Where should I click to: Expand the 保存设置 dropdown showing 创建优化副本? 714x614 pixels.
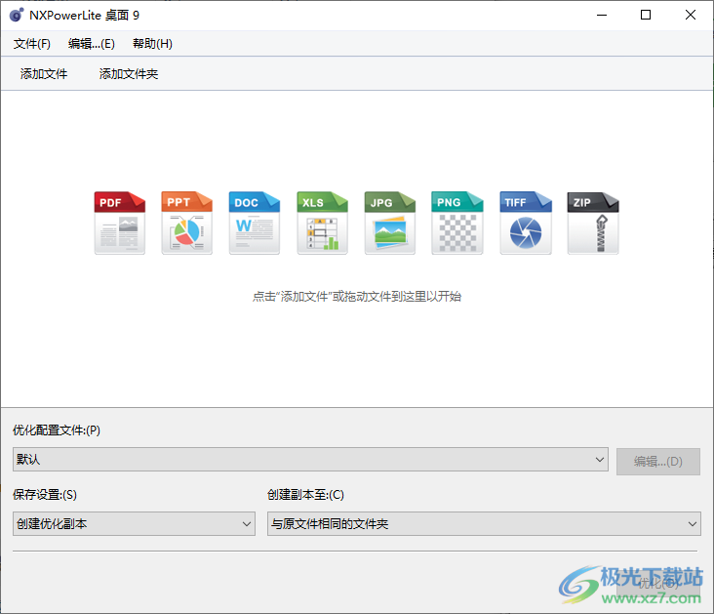click(134, 524)
